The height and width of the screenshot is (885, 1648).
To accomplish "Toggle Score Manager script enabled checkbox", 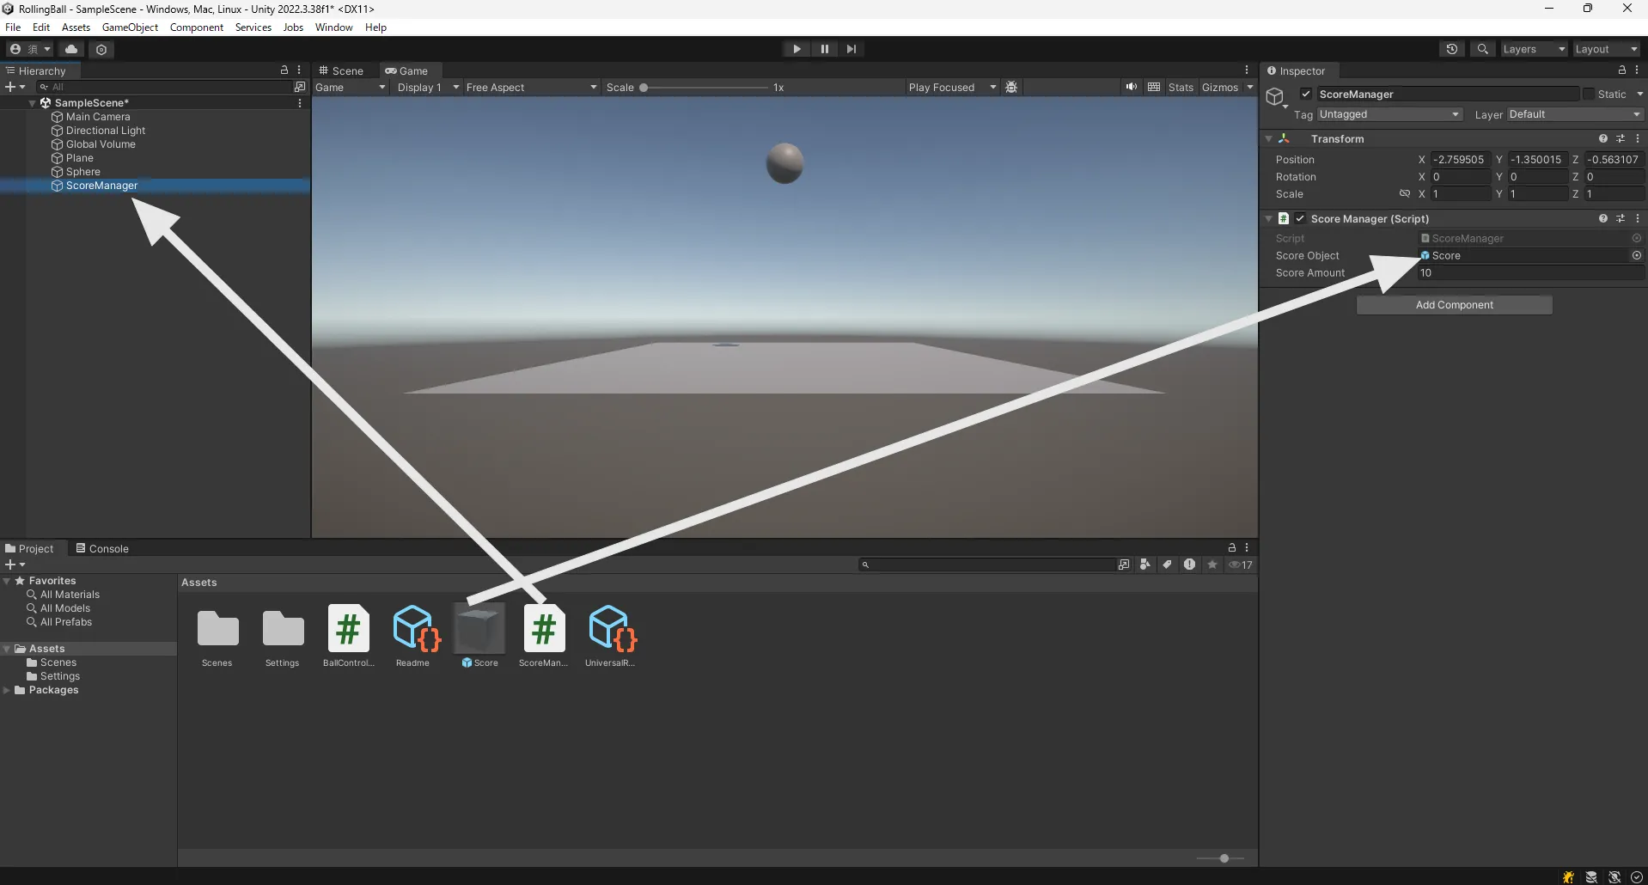I will tap(1300, 218).
